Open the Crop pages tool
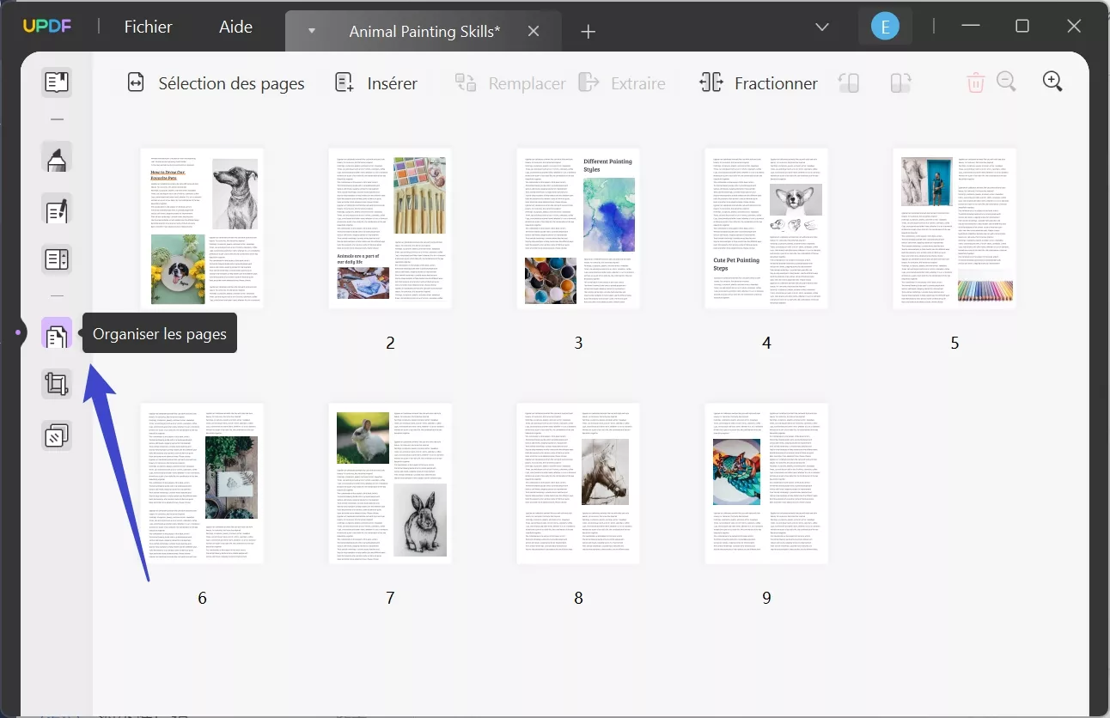Image resolution: width=1110 pixels, height=718 pixels. [57, 383]
